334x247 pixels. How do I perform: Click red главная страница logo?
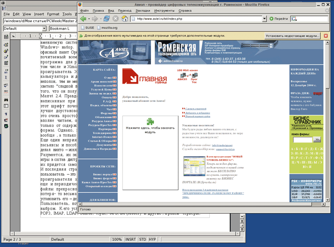click(144, 76)
